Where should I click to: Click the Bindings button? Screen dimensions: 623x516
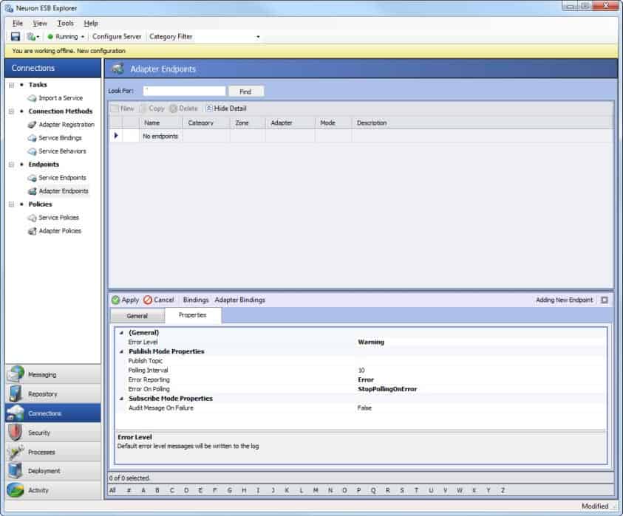click(196, 300)
